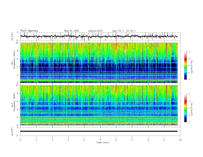
Task: Click the time axis tick label "5"
Action: click(x=100, y=140)
